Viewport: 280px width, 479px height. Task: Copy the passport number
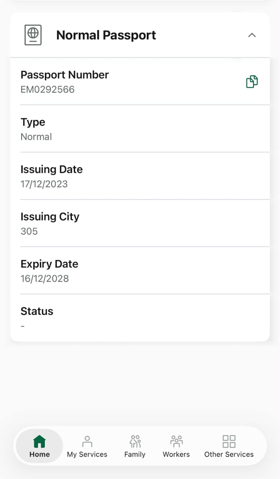pos(252,81)
